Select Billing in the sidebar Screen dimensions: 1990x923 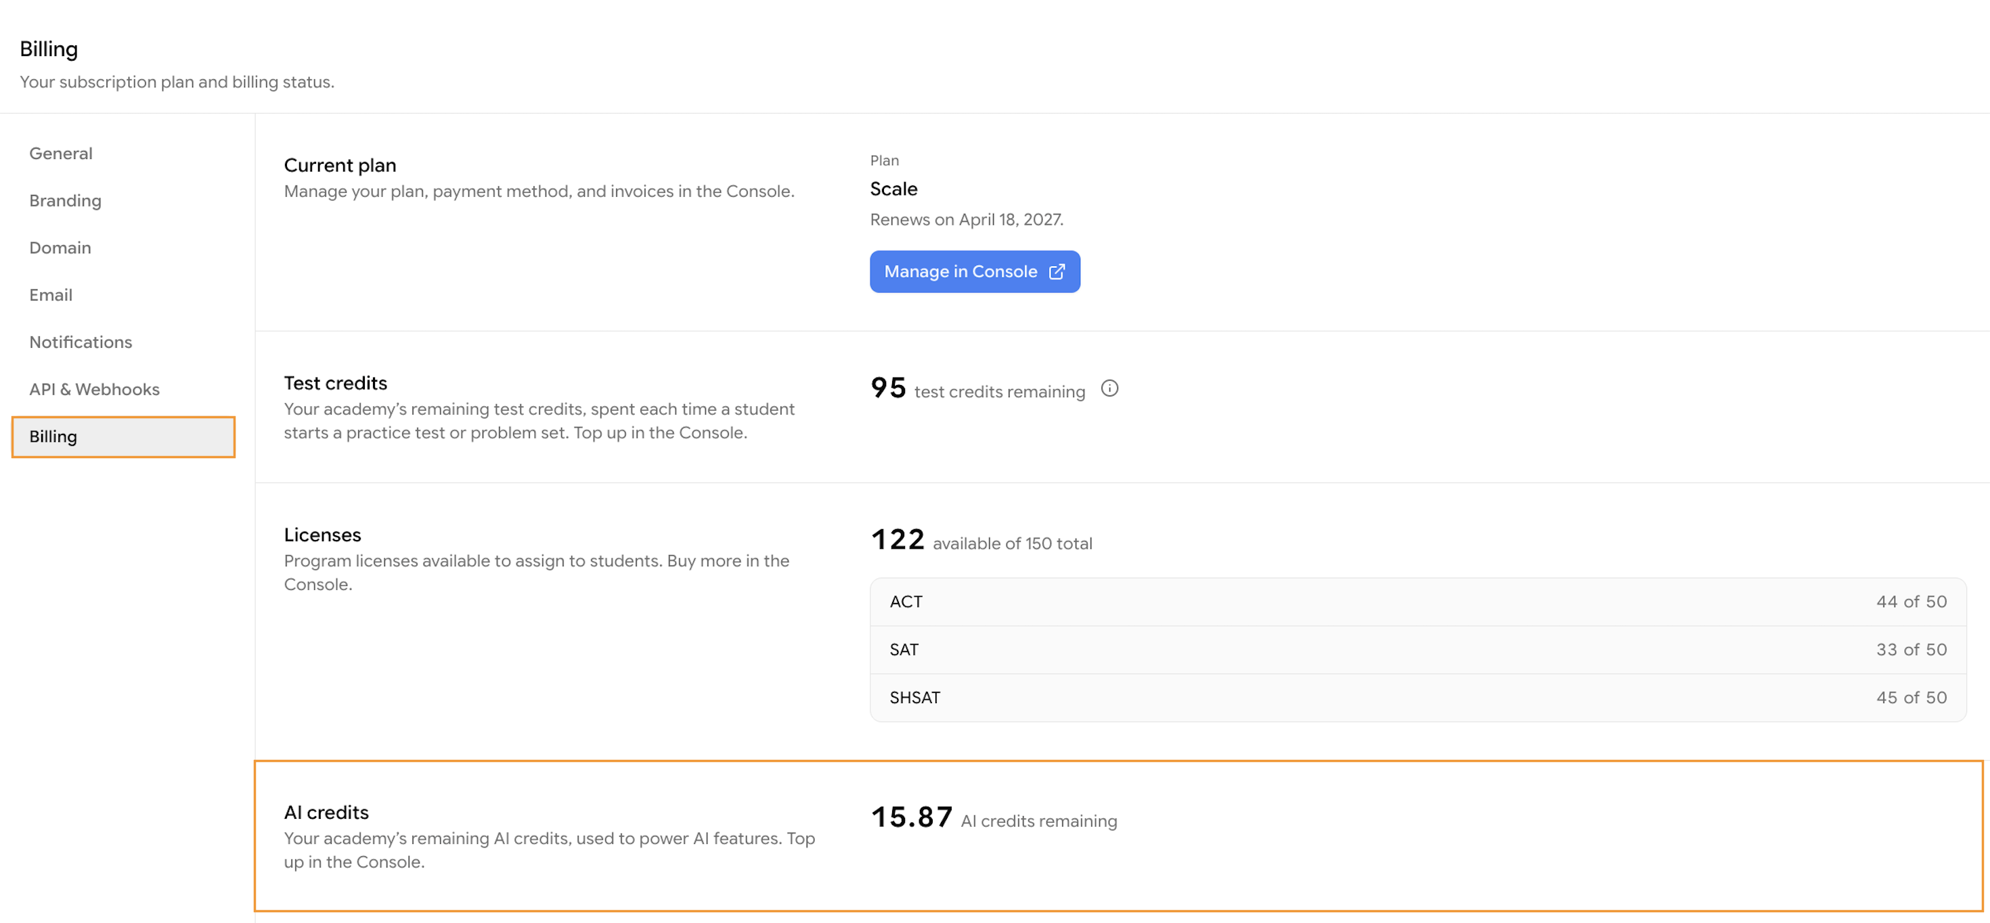(x=124, y=437)
